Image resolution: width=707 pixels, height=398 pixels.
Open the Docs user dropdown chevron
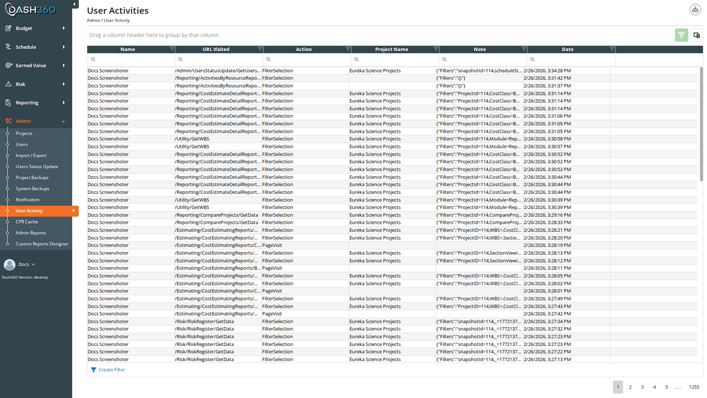coord(33,265)
